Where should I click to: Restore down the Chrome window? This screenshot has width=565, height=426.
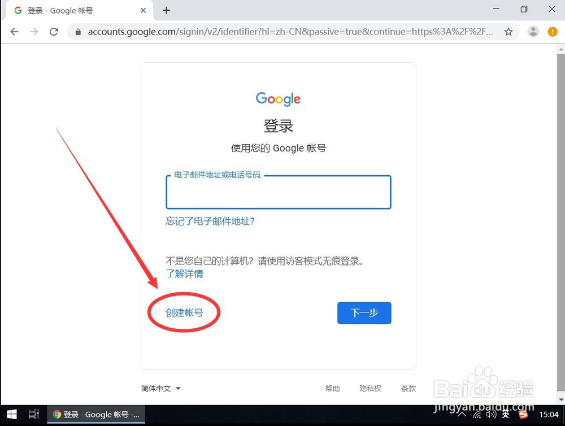point(524,9)
